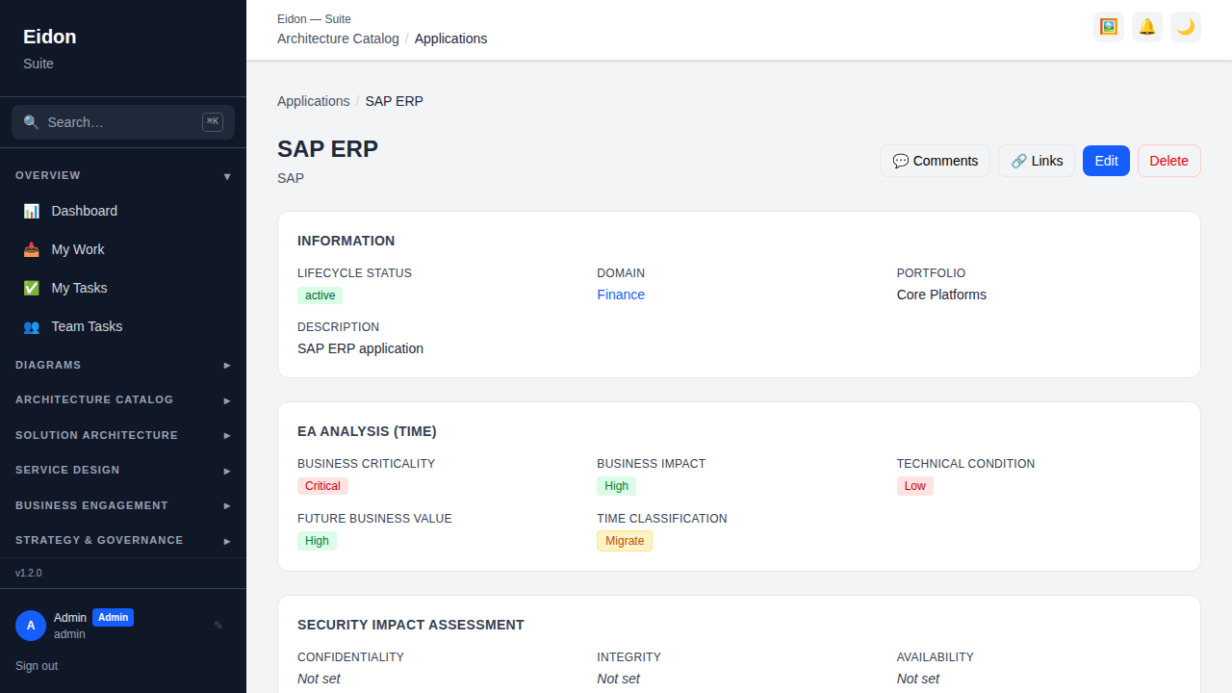The image size is (1232, 693).
Task: Click Availability Not set value
Action: click(x=918, y=679)
